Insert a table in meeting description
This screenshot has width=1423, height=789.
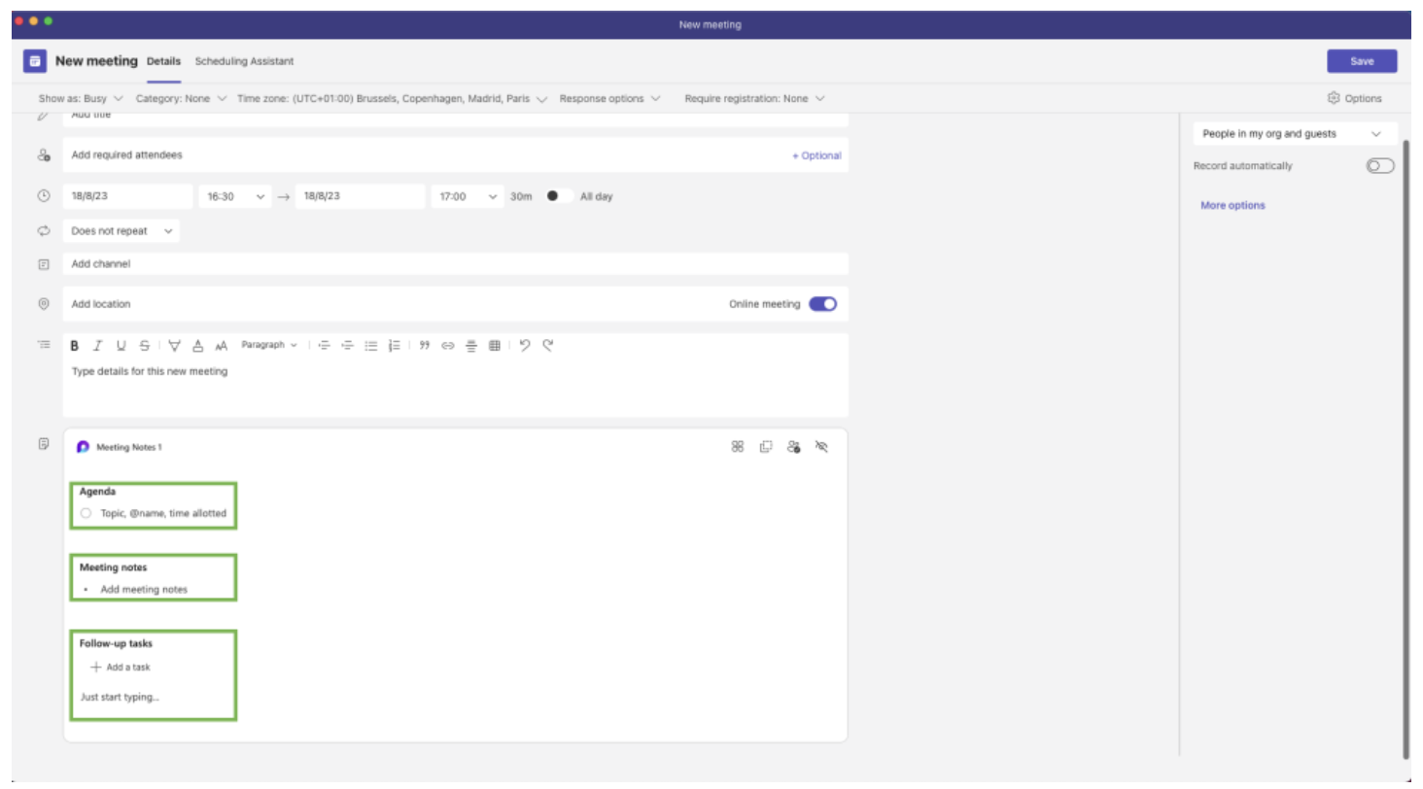pos(494,346)
